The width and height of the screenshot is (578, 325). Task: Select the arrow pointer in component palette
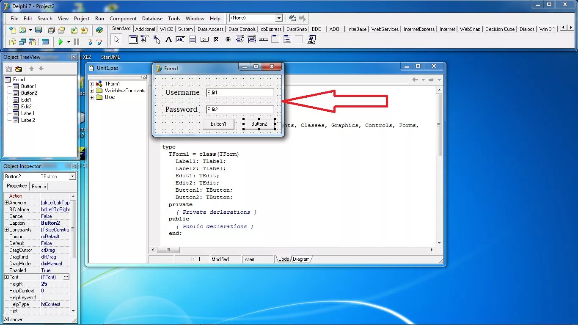pyautogui.click(x=117, y=40)
